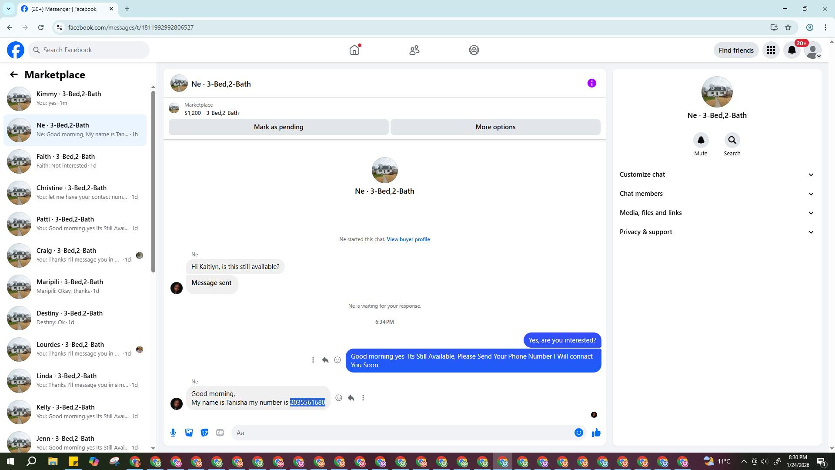The width and height of the screenshot is (835, 470).
Task: Open the View buyer profile link
Action: click(408, 239)
